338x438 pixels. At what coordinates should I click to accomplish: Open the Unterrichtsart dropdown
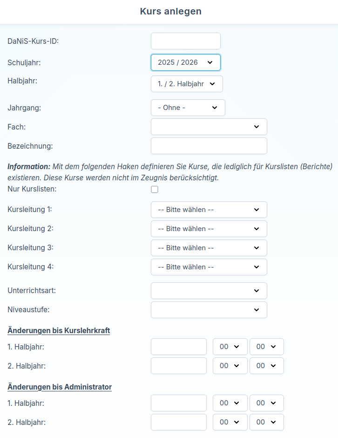pyautogui.click(x=209, y=291)
